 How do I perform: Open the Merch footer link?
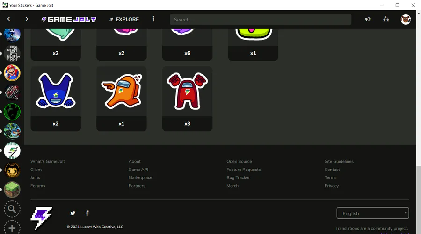[232, 186]
